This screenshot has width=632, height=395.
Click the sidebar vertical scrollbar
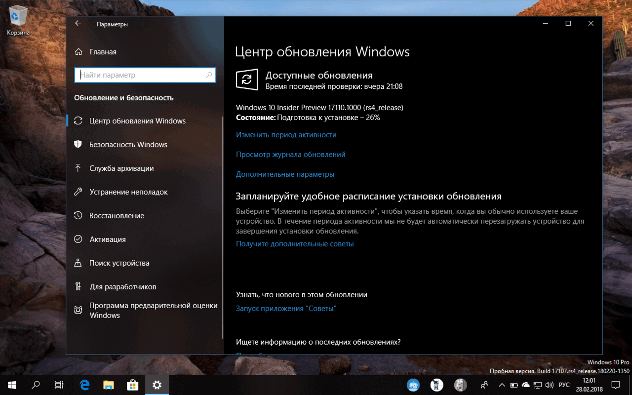pyautogui.click(x=223, y=227)
